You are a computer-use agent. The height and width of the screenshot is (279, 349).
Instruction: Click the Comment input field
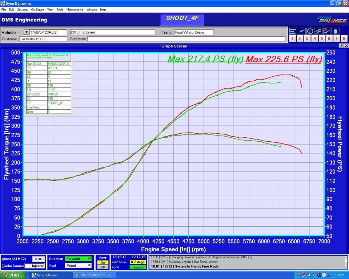(186, 39)
